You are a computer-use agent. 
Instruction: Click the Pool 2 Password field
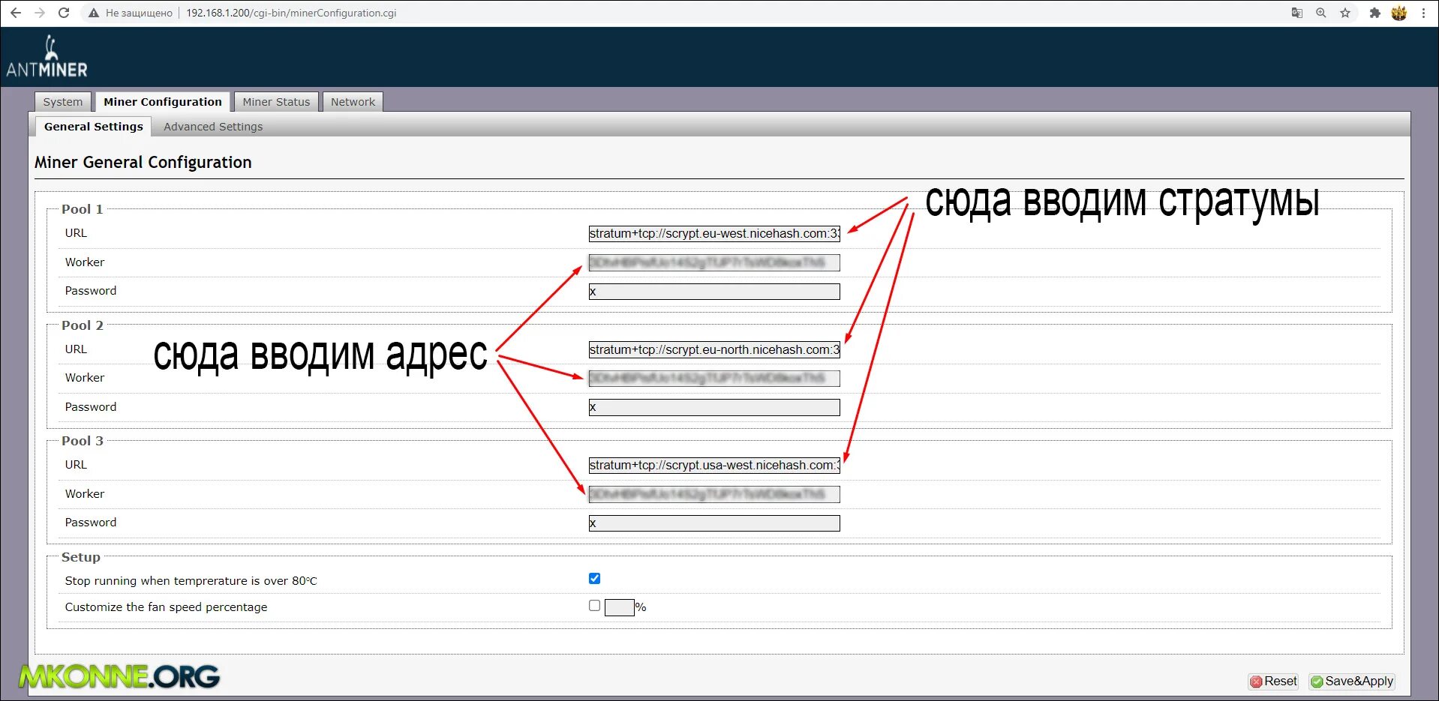click(714, 408)
